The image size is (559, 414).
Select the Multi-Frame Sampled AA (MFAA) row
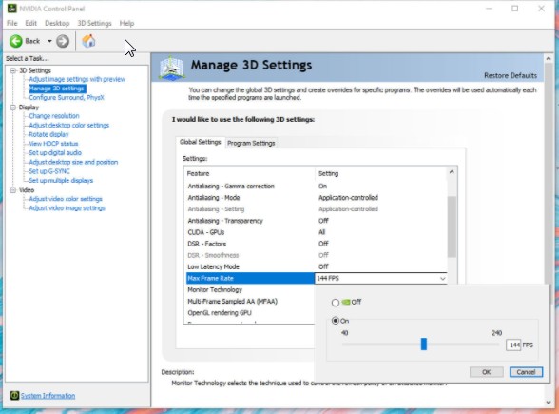click(250, 302)
